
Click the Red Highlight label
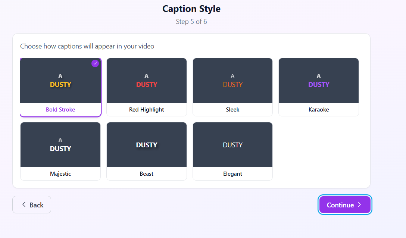click(146, 110)
